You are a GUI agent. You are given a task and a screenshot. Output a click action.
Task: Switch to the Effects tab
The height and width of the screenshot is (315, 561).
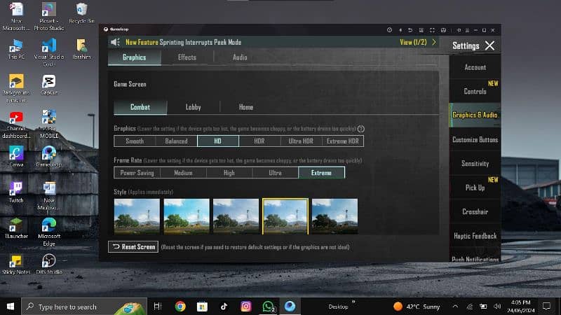click(187, 57)
